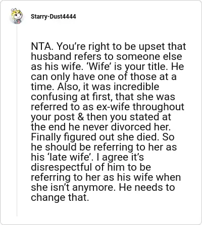This screenshot has width=202, height=225.
Task: Click the word 'throughout' in comment
Action: [x=159, y=107]
